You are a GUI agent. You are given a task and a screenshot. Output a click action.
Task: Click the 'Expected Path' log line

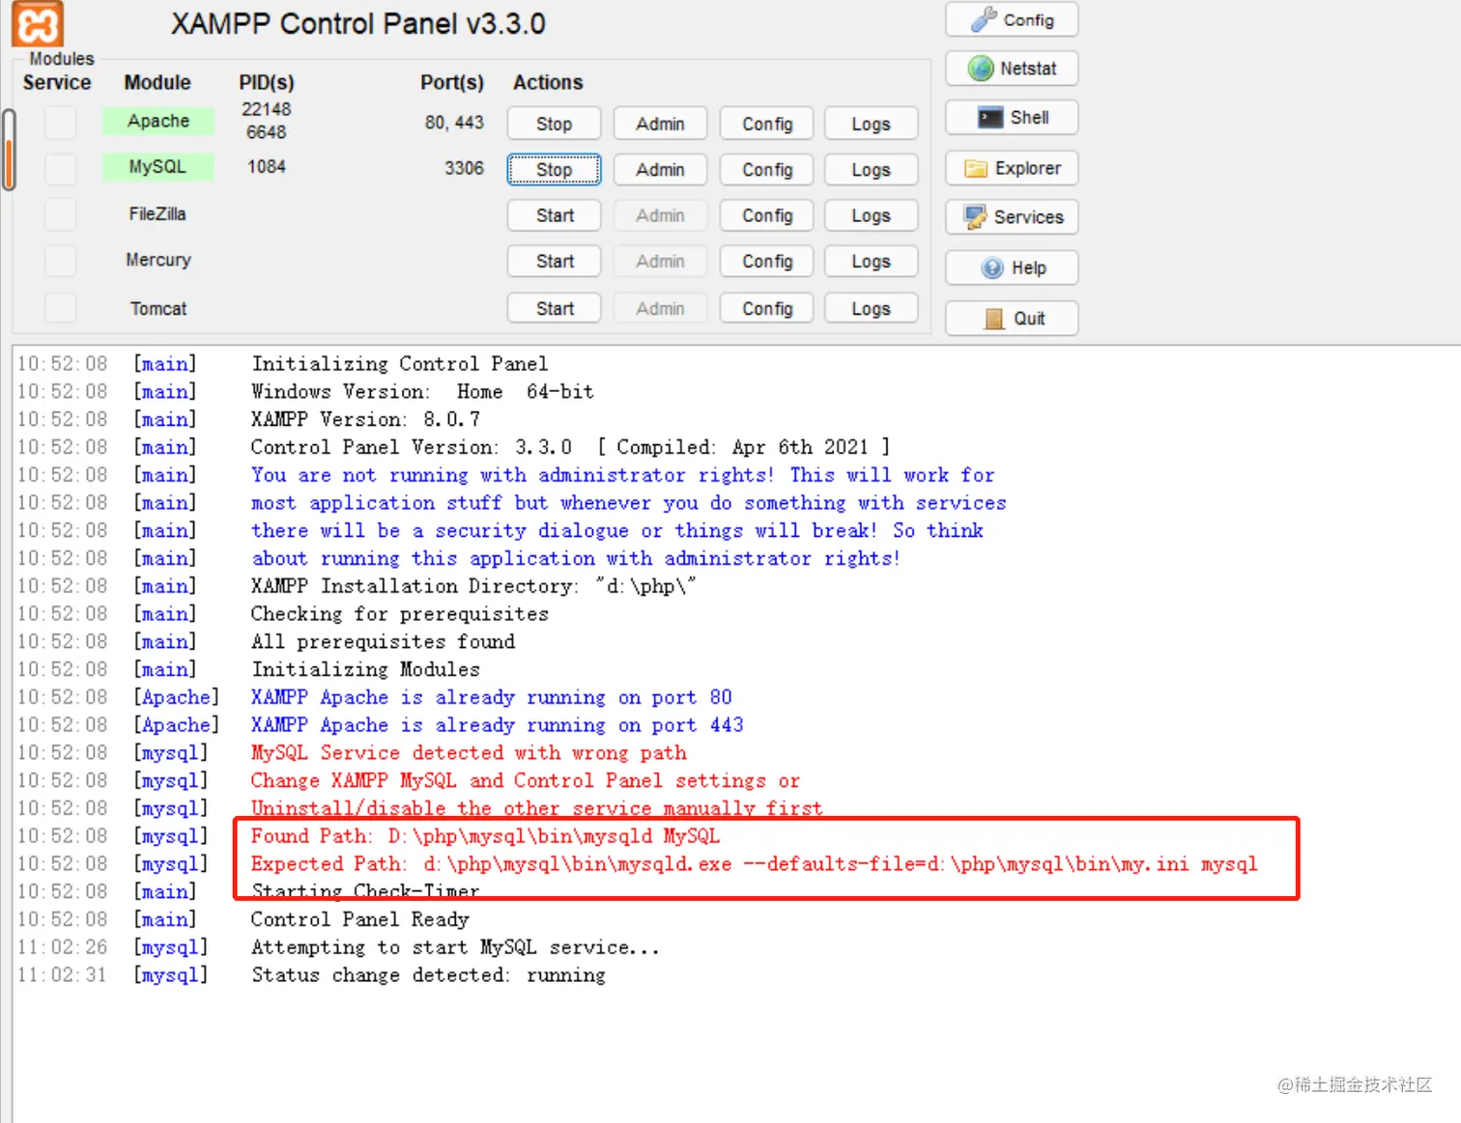tap(754, 864)
